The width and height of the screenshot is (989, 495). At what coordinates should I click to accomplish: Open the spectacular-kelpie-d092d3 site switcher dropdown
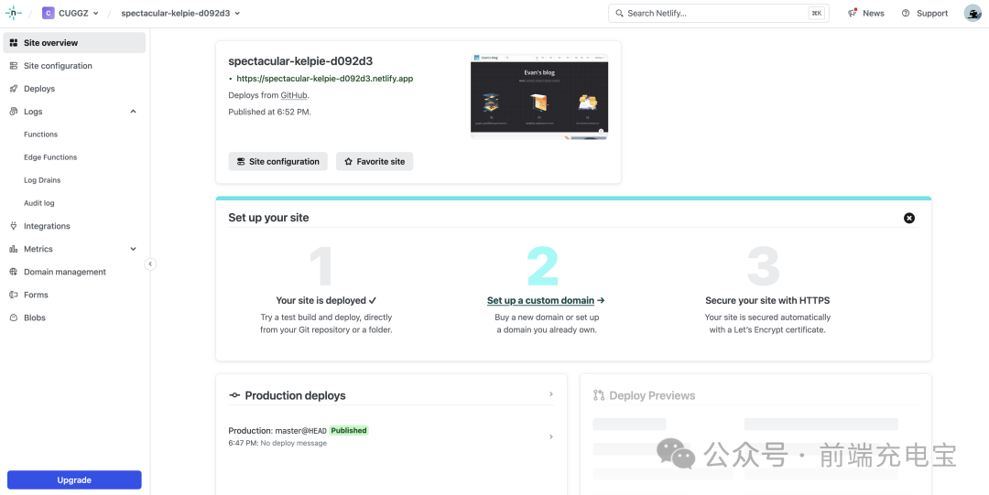[x=180, y=13]
